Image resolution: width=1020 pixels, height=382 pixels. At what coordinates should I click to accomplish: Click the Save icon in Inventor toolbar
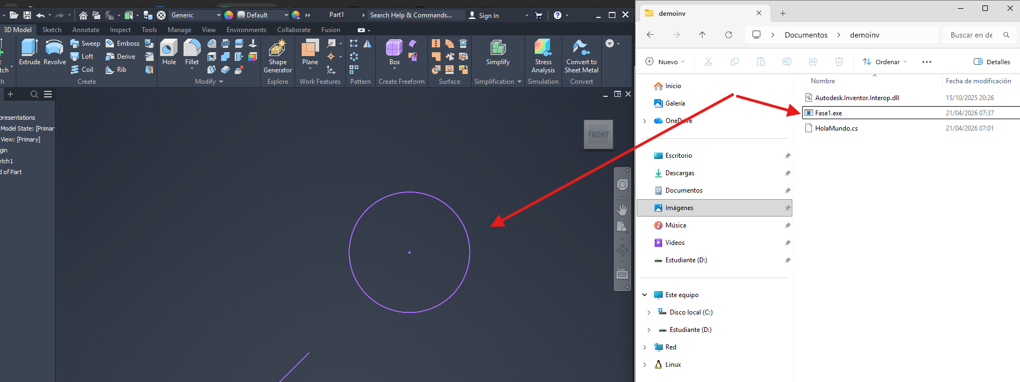tap(27, 15)
